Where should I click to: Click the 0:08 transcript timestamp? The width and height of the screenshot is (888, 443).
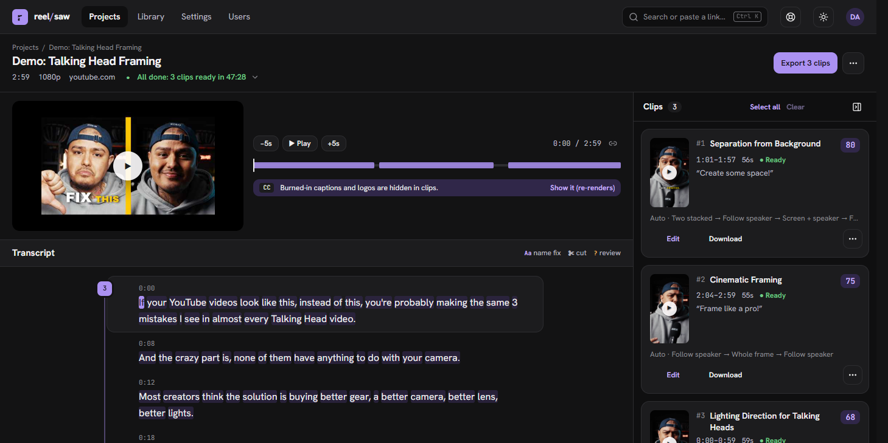pos(147,344)
